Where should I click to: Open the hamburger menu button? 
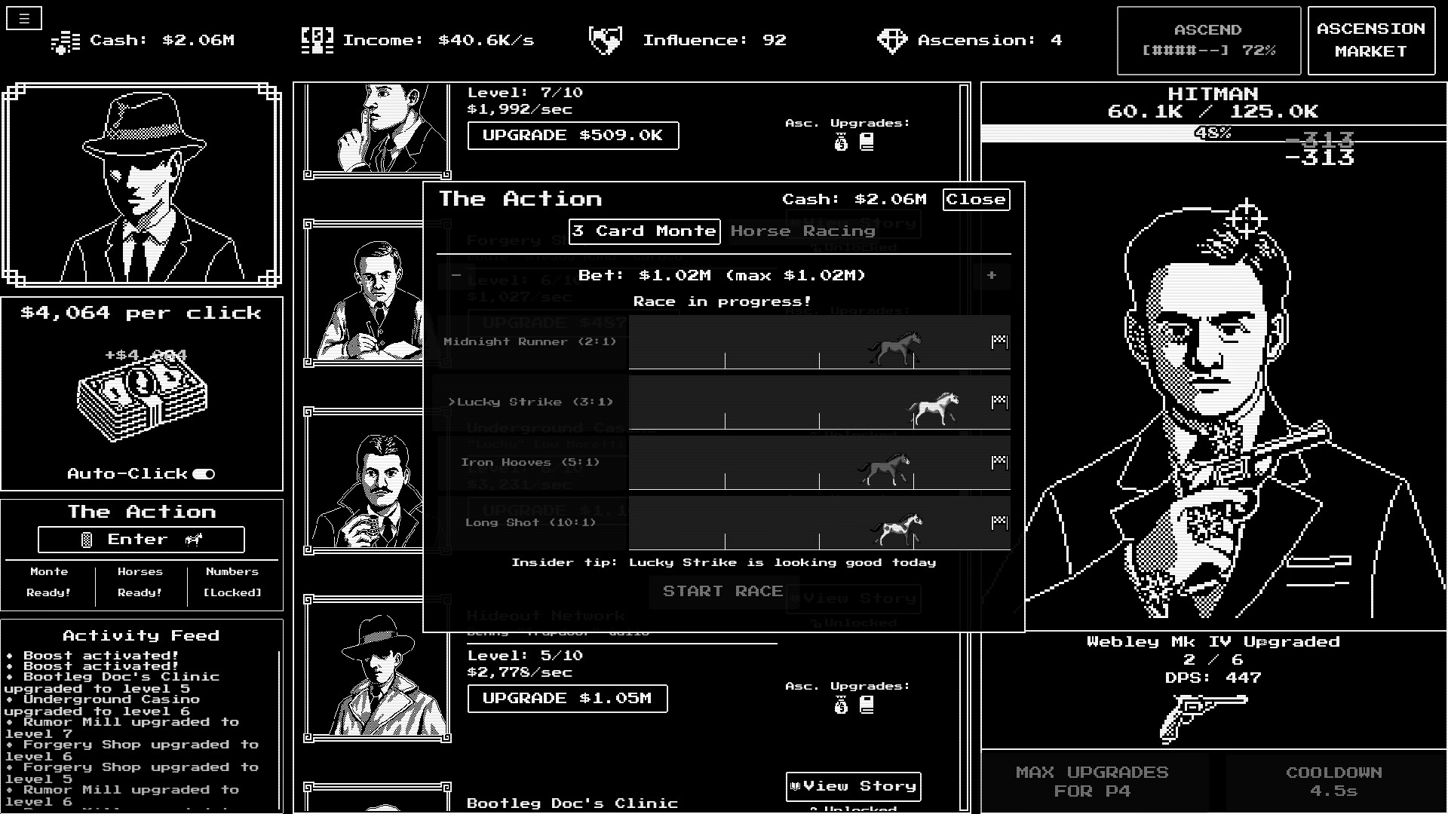click(x=24, y=19)
